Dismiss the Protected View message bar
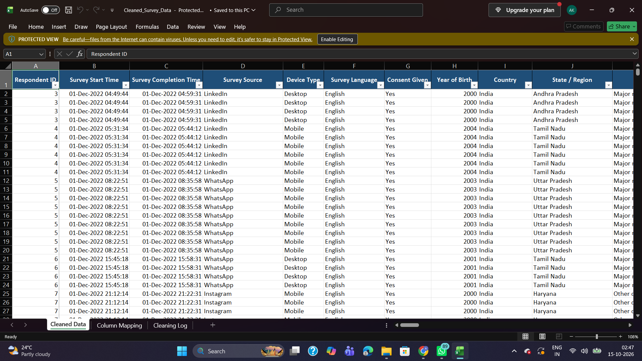 (632, 39)
